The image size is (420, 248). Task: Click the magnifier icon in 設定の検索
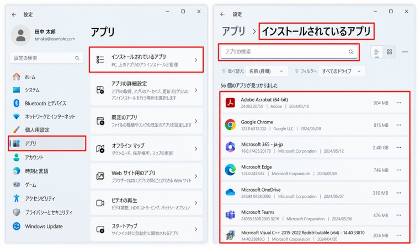(77, 58)
